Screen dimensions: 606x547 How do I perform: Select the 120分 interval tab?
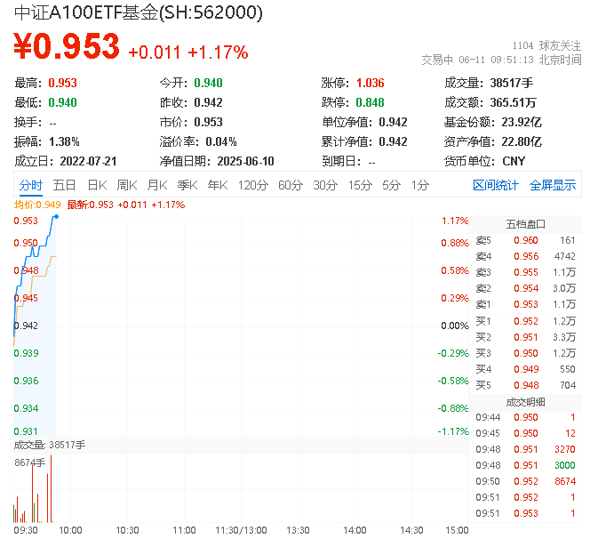[252, 185]
